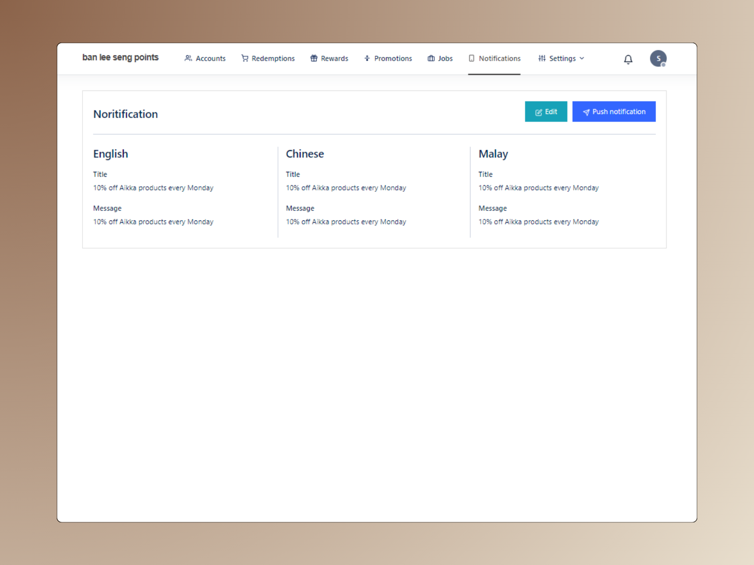Select the Rewards tab label
This screenshot has height=565, width=754.
(x=334, y=58)
